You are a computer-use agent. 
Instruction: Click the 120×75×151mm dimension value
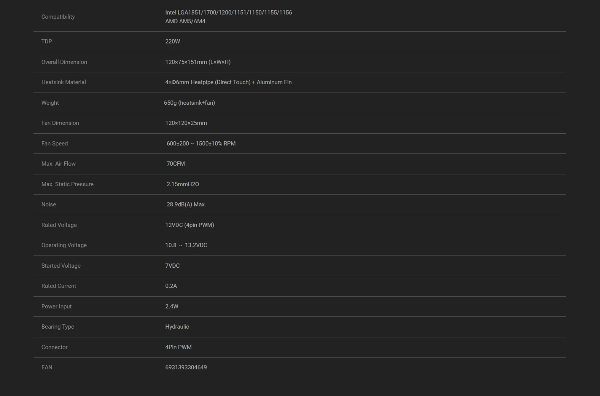point(197,62)
